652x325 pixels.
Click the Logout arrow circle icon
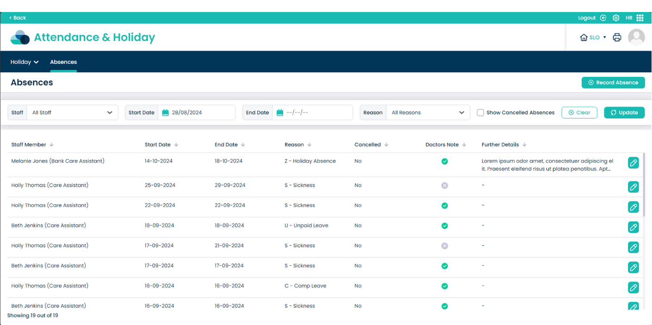pyautogui.click(x=603, y=18)
